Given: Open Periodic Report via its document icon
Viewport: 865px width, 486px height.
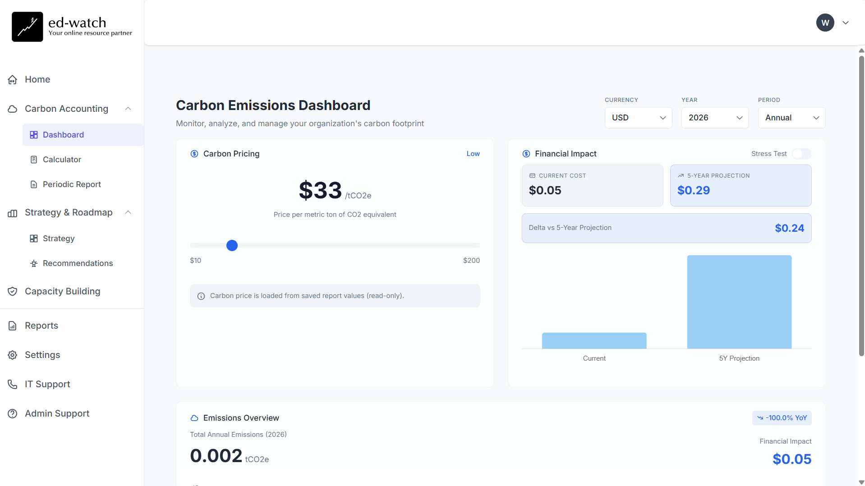Looking at the screenshot, I should [x=34, y=184].
